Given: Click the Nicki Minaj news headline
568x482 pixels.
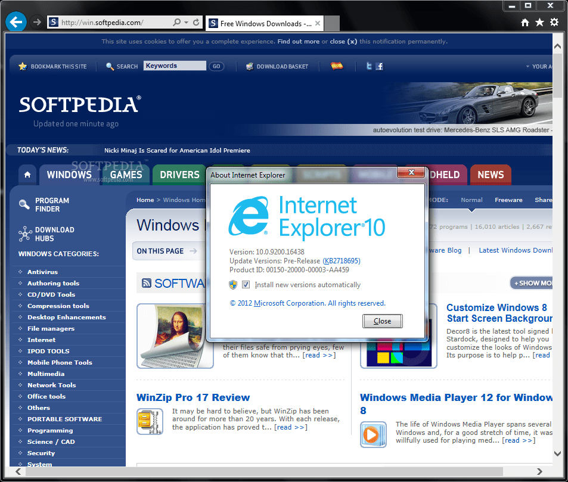Looking at the screenshot, I should 177,150.
